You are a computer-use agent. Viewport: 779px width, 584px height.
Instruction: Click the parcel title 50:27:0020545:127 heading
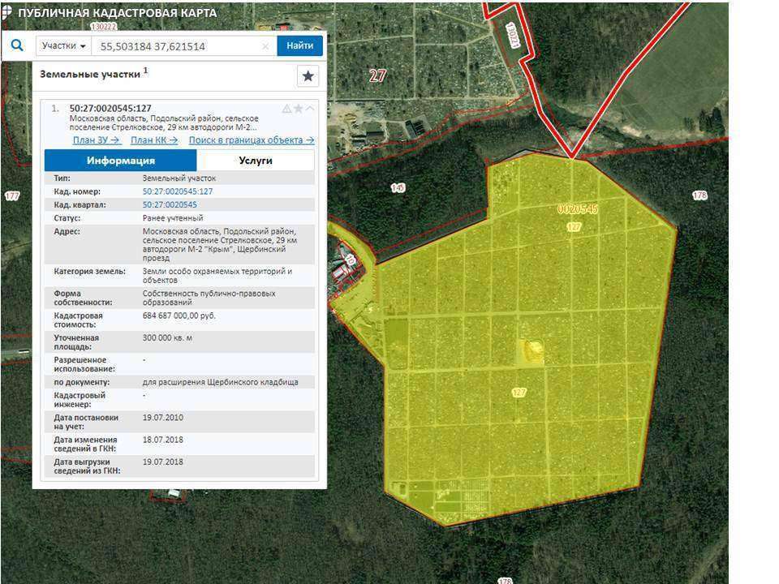[x=110, y=108]
